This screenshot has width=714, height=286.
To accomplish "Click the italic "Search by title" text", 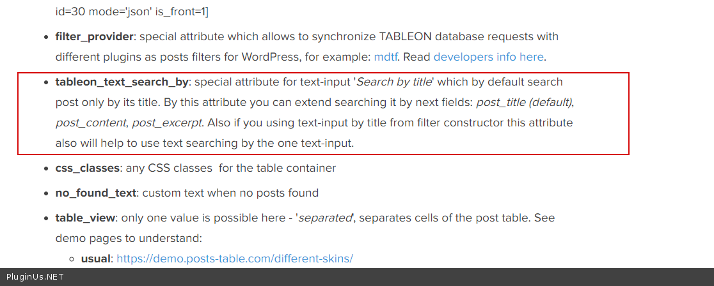I will [x=395, y=82].
